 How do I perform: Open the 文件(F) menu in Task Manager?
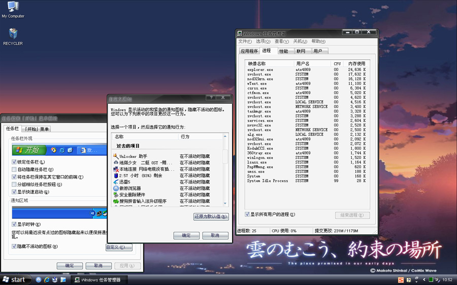point(245,42)
